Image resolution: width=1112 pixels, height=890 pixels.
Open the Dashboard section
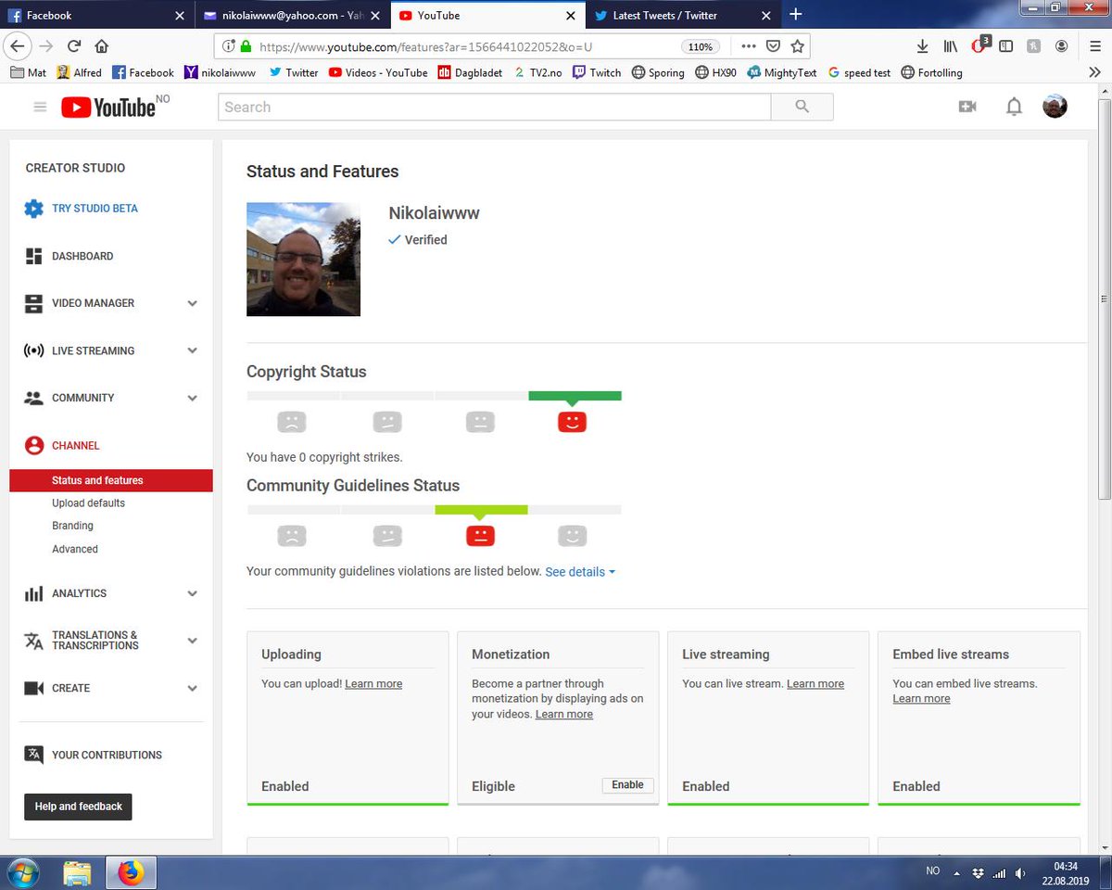pos(82,256)
